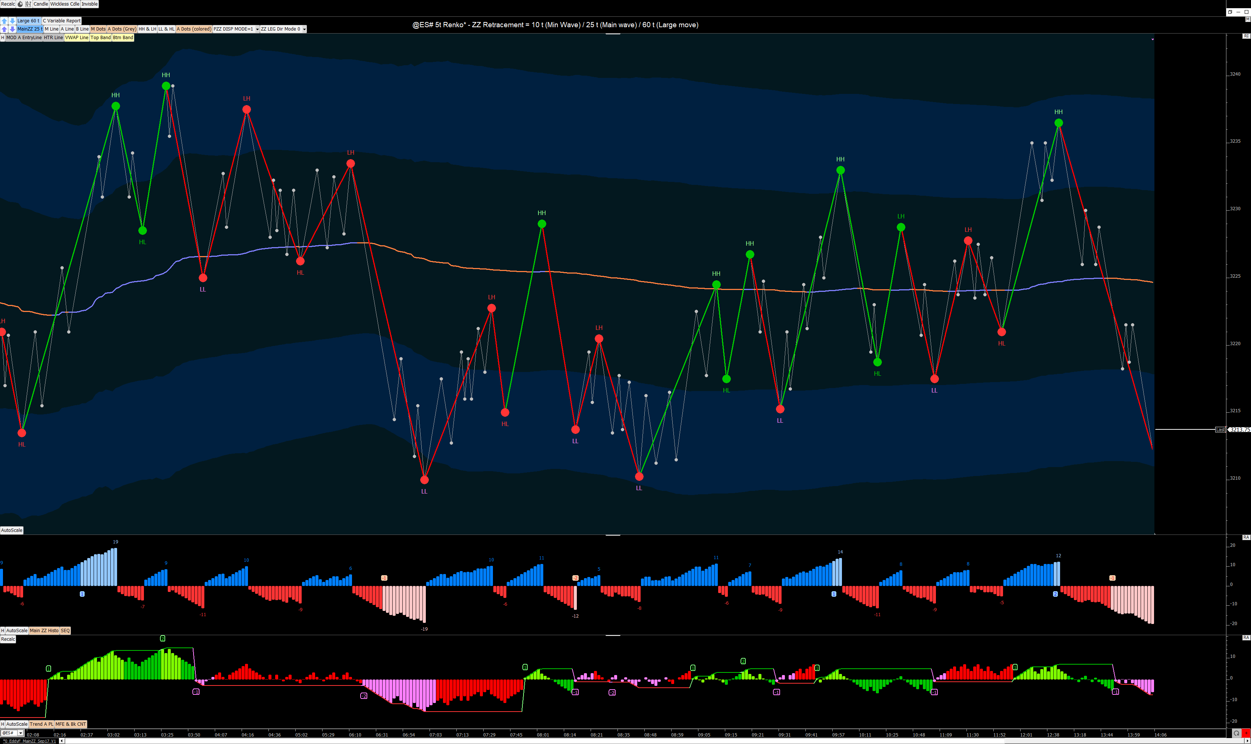This screenshot has width=1251, height=744.
Task: Click the H button beside Trend A PL AutoScale
Action: (3, 724)
